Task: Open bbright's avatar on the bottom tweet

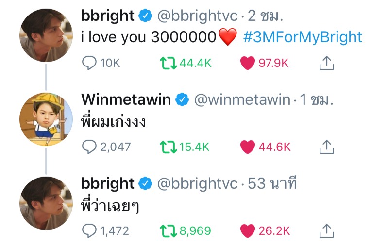Action: click(x=46, y=203)
